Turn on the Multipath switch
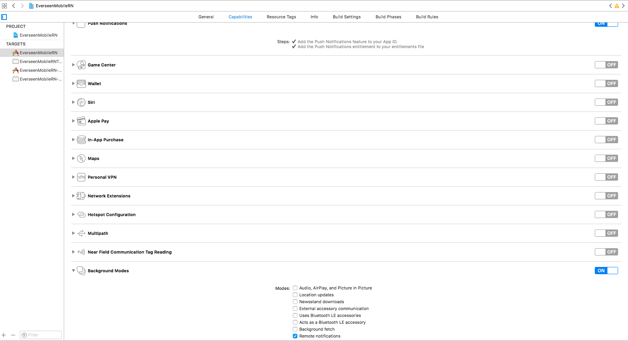 point(606,233)
